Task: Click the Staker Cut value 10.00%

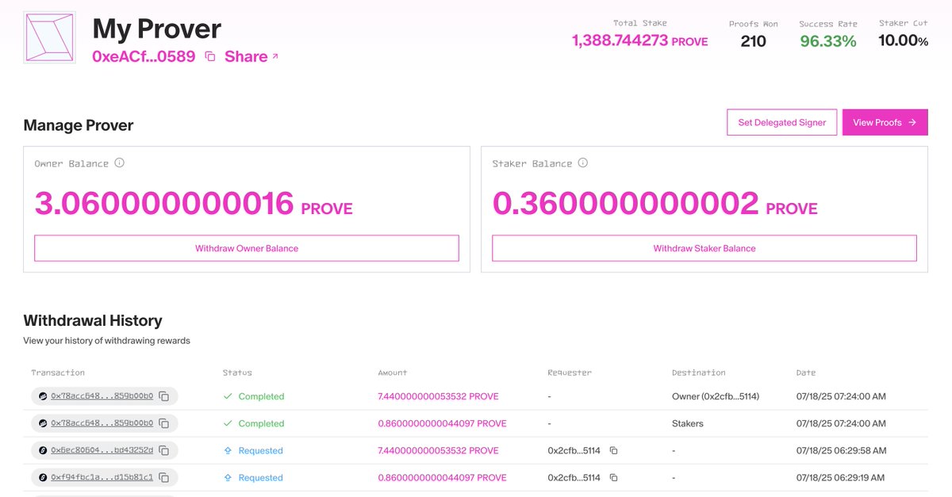Action: [903, 40]
